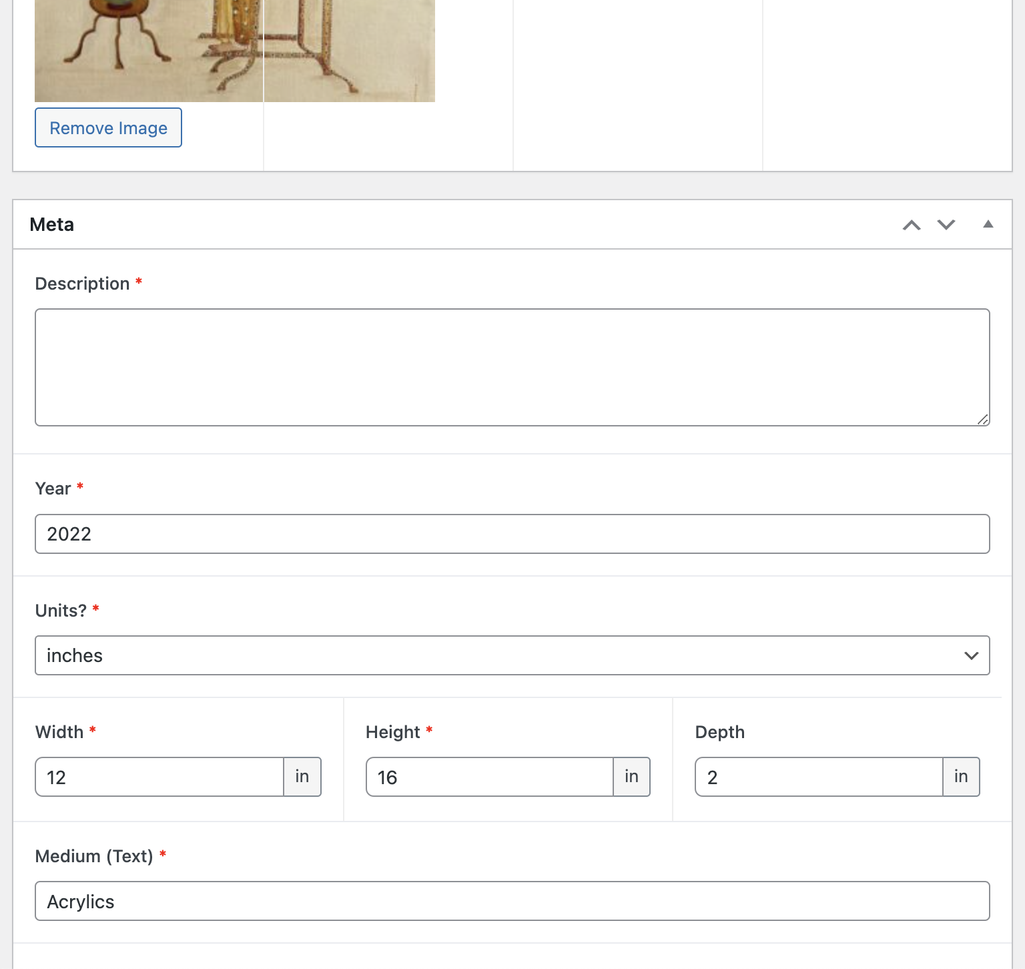1025x969 pixels.
Task: Grab the Description textarea resize handle
Action: point(983,419)
